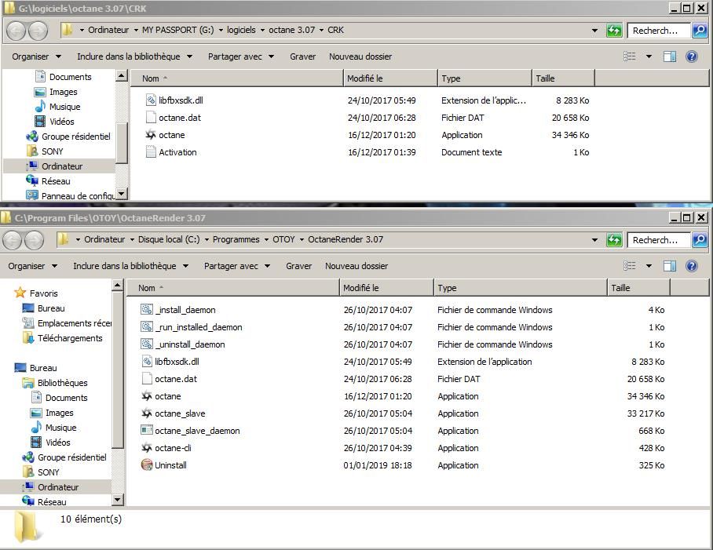Click forward arrow in OctaneRender window
Viewport: 713px width, 550px height.
35,240
